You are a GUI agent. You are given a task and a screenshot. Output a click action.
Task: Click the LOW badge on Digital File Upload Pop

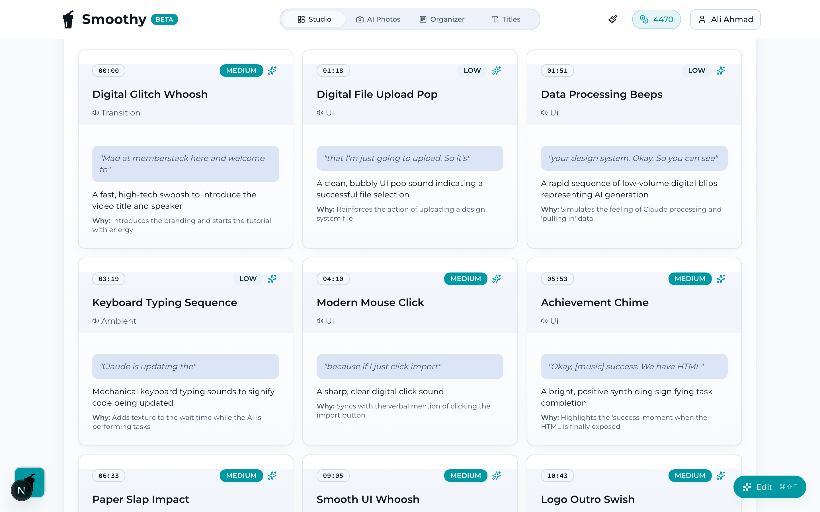coord(472,71)
